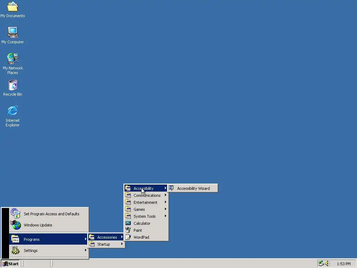
Task: Click the WordPad notepad icon
Action: 128,237
